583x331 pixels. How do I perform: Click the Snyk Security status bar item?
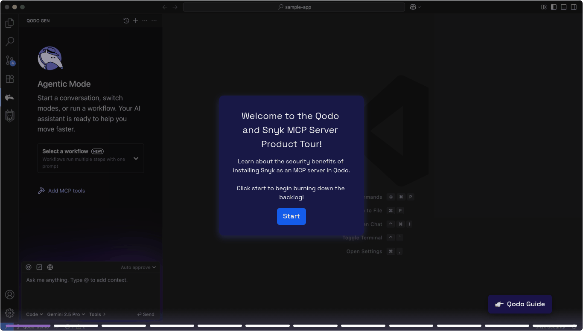(x=550, y=327)
